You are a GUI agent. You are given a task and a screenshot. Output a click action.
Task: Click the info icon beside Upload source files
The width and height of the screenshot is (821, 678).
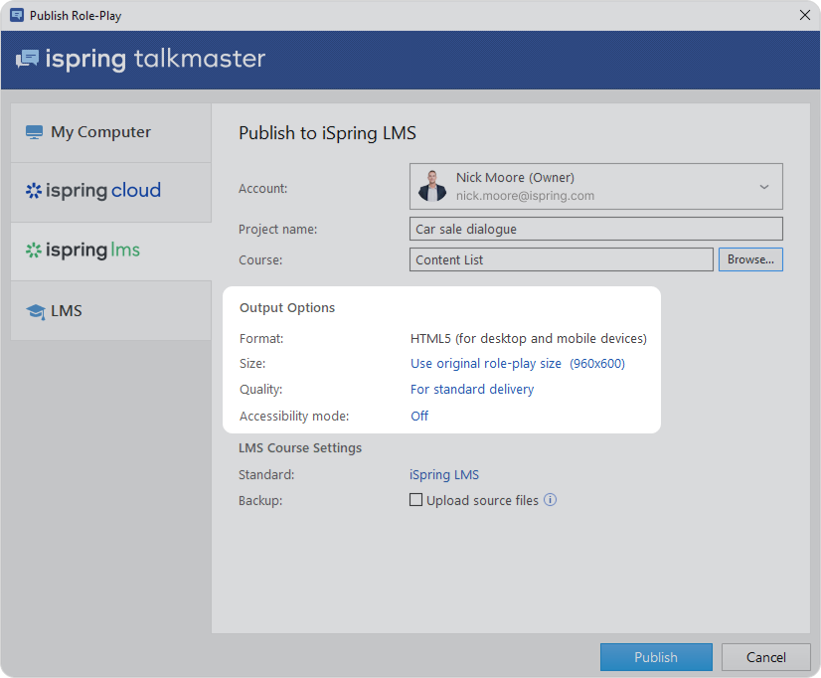tap(551, 500)
